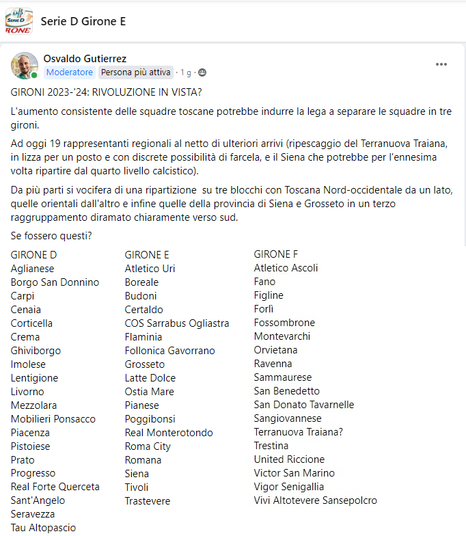Click 'Tau Altopascio' in the Girone D list
466x536 pixels.
pos(43,527)
